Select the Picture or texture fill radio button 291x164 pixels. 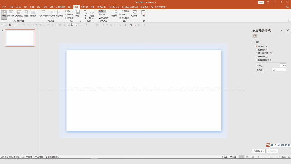256,53
